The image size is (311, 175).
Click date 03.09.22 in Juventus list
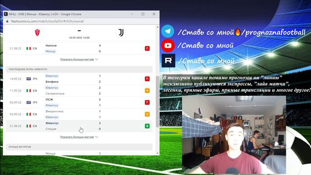[16, 114]
